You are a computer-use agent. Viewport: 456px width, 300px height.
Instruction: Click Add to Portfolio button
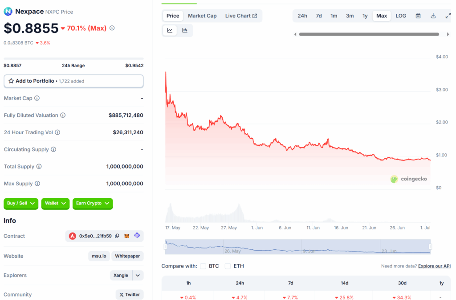click(x=73, y=81)
